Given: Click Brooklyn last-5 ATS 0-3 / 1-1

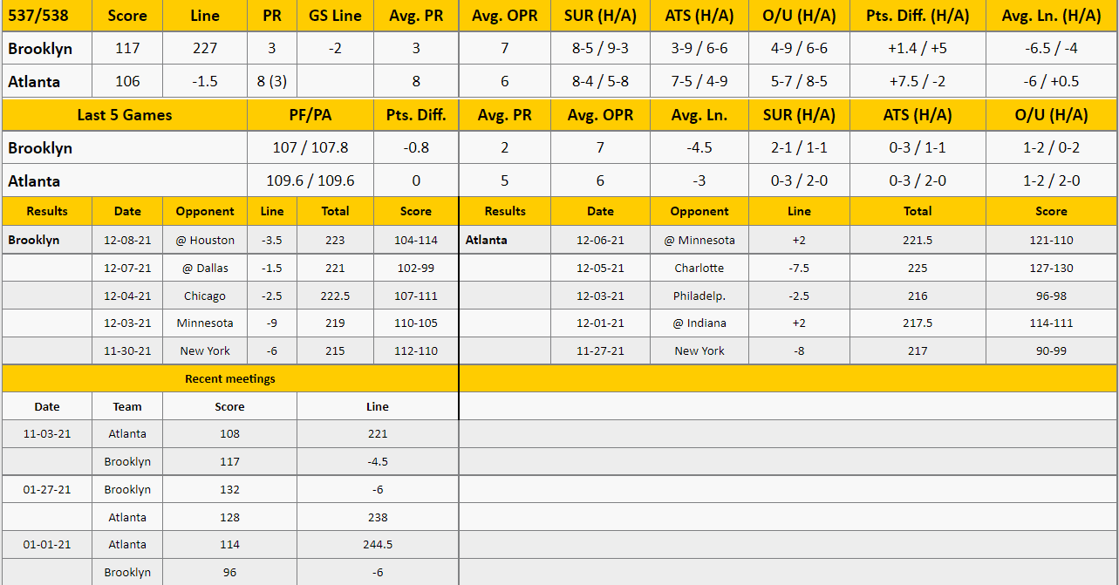Looking at the screenshot, I should click(x=918, y=147).
